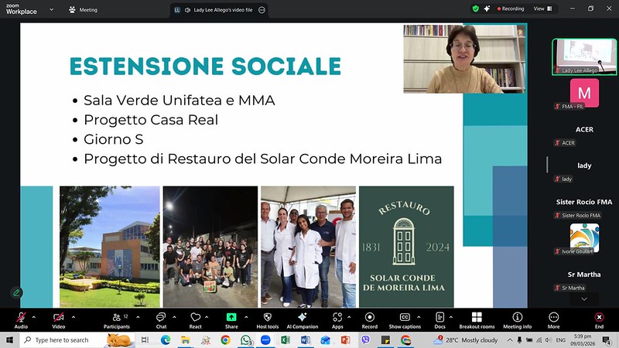The width and height of the screenshot is (619, 348).
Task: Expand the Participants options arrow
Action: pyautogui.click(x=136, y=316)
